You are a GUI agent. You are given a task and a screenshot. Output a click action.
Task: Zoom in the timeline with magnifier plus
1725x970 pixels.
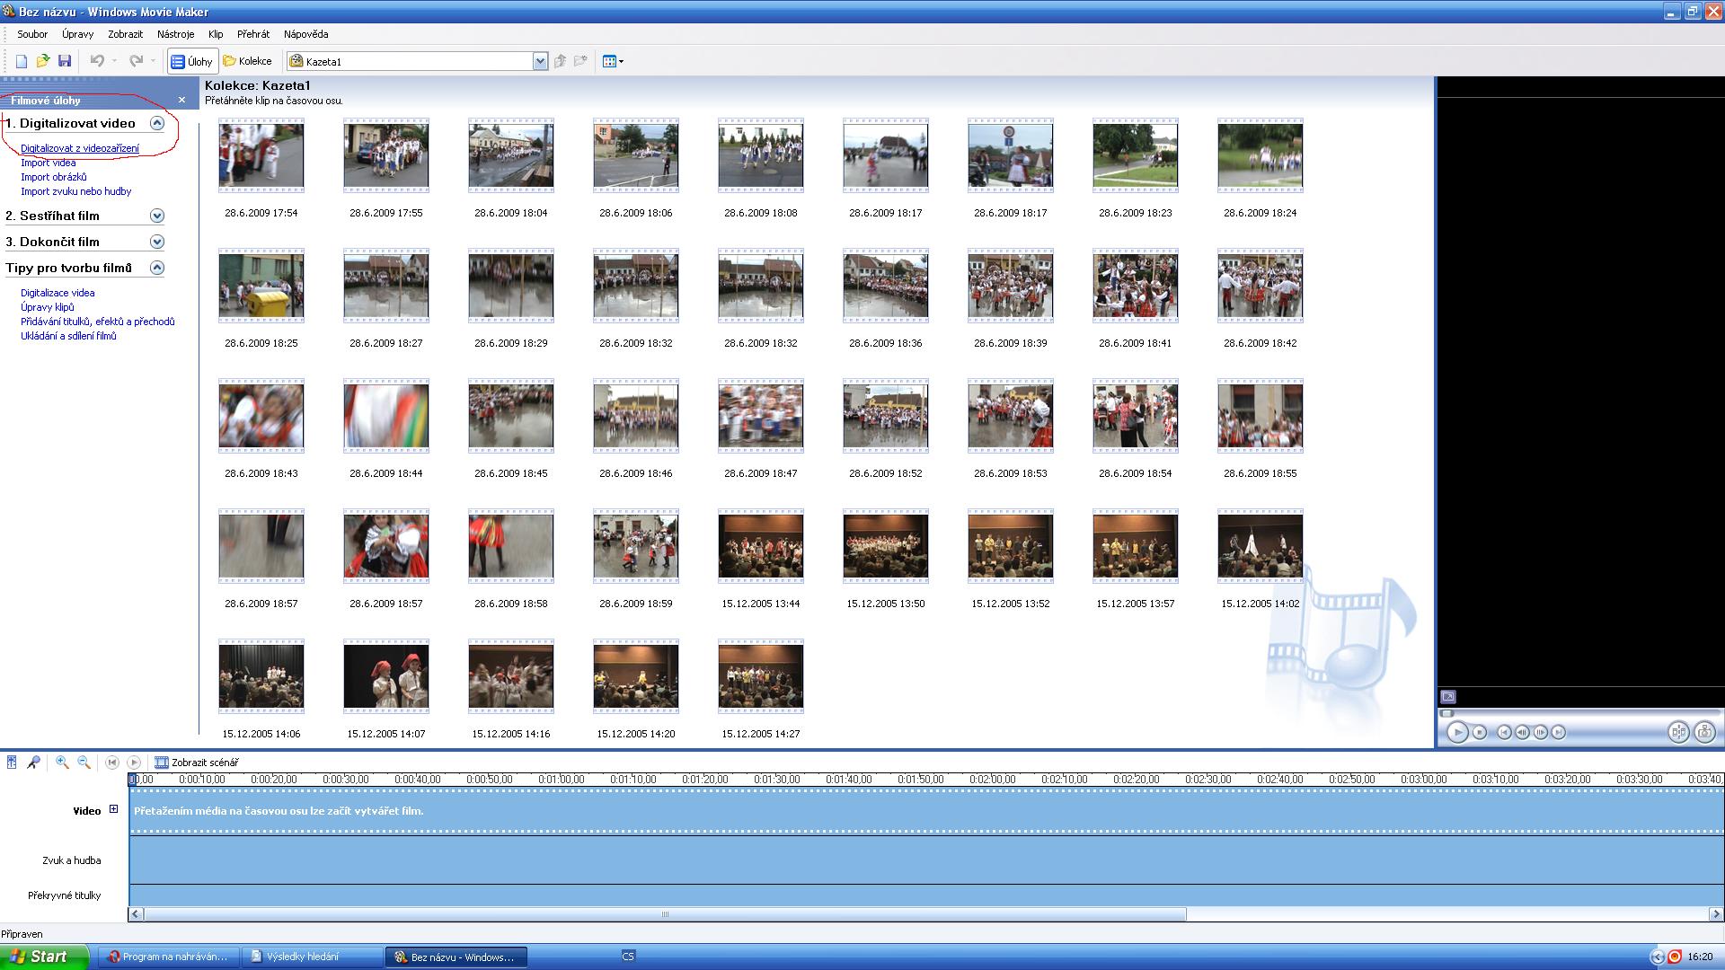(x=62, y=763)
